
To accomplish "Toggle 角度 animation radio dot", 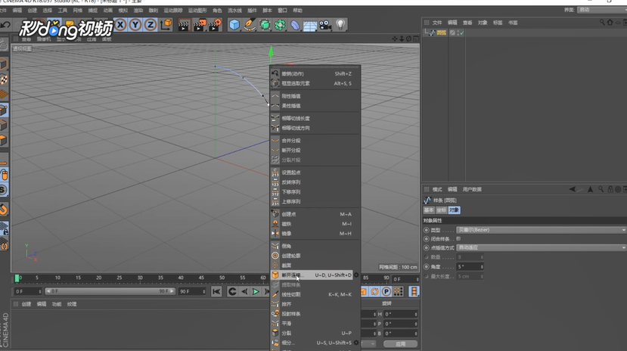I will click(x=427, y=266).
